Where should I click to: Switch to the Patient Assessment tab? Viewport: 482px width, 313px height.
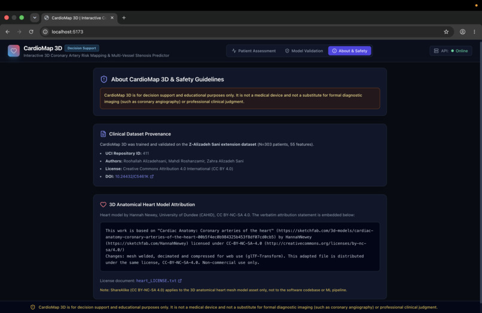(x=254, y=51)
